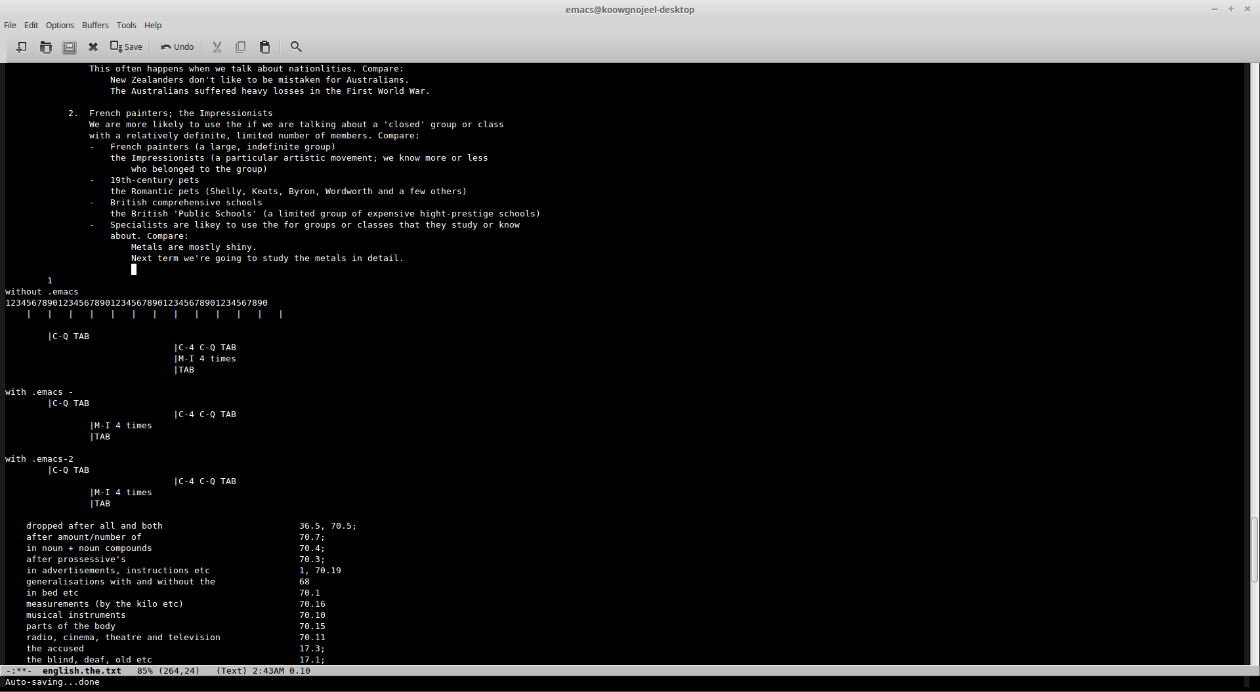The image size is (1260, 692).
Task: Click the value '1, 70.19'
Action: pos(320,570)
